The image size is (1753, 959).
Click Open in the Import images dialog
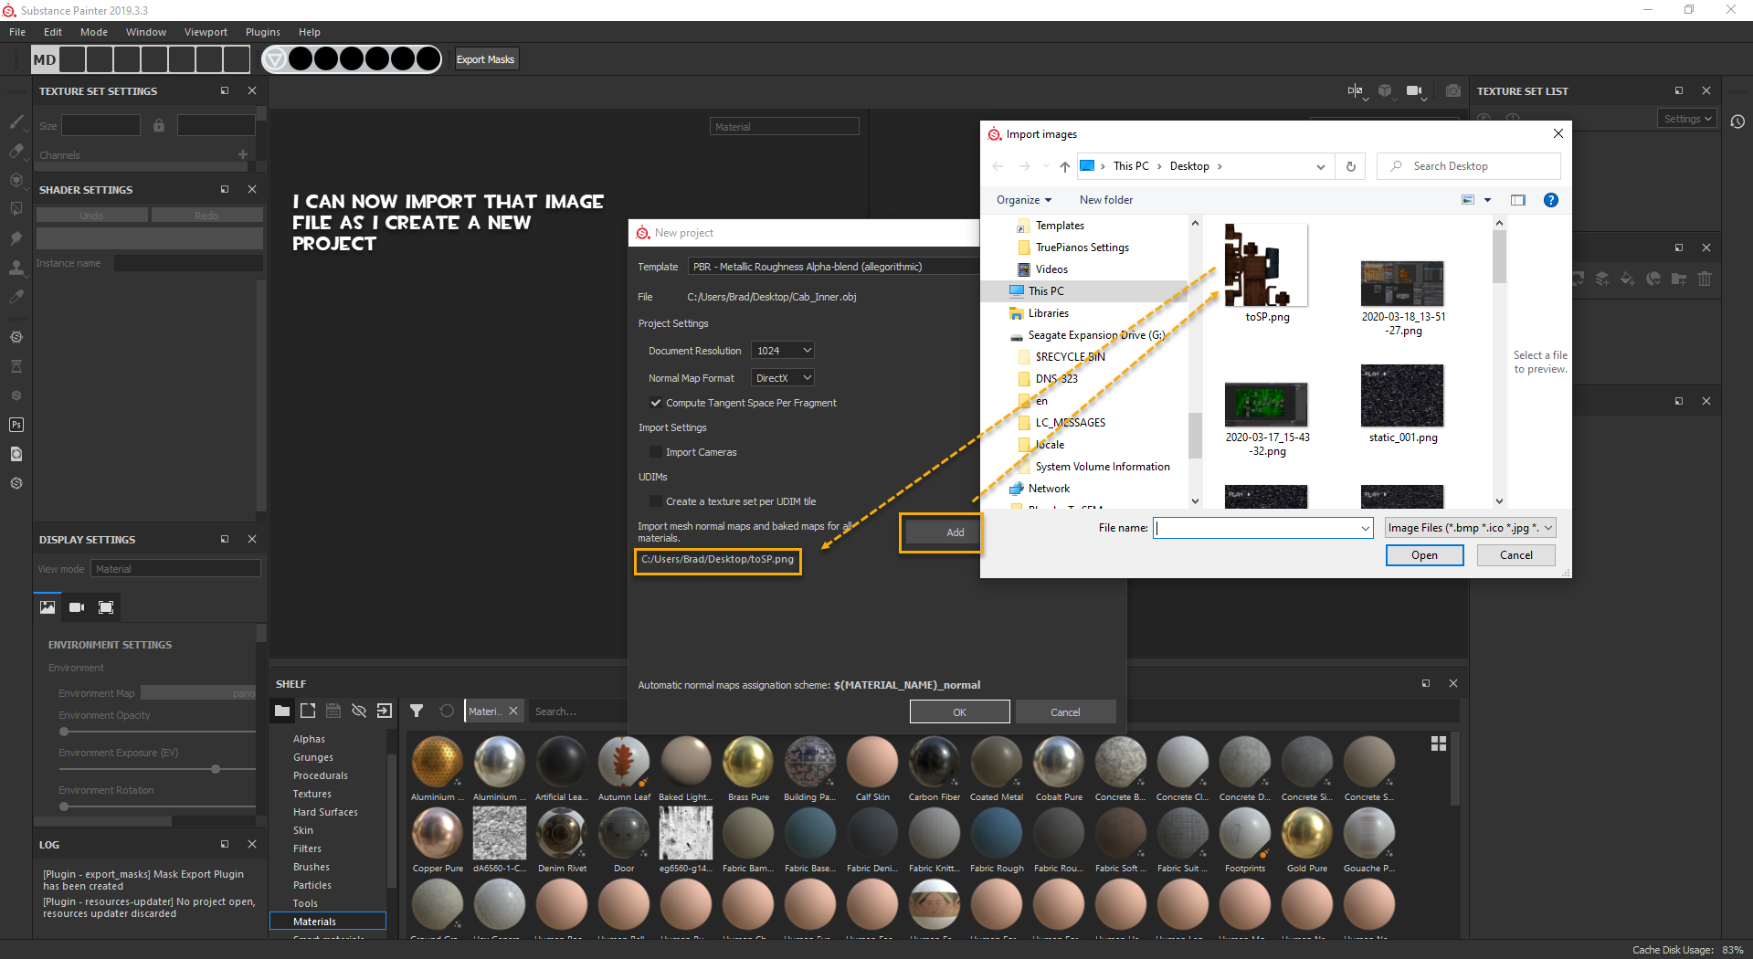coord(1424,555)
